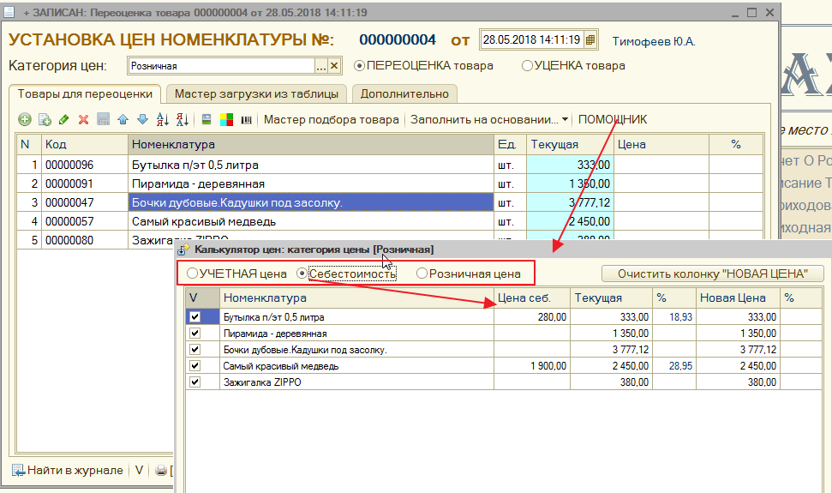This screenshot has width=832, height=493.
Task: Open calendar picker next to date field
Action: click(x=590, y=39)
